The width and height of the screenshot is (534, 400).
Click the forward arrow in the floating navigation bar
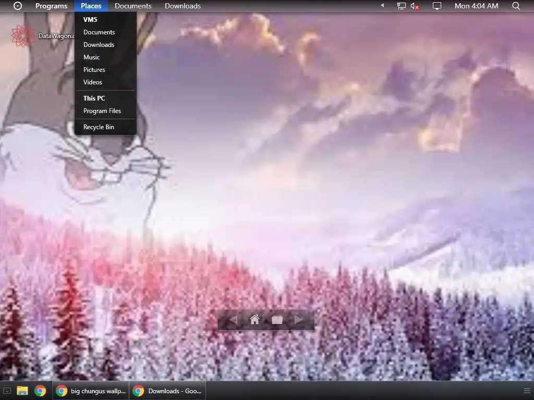click(299, 320)
